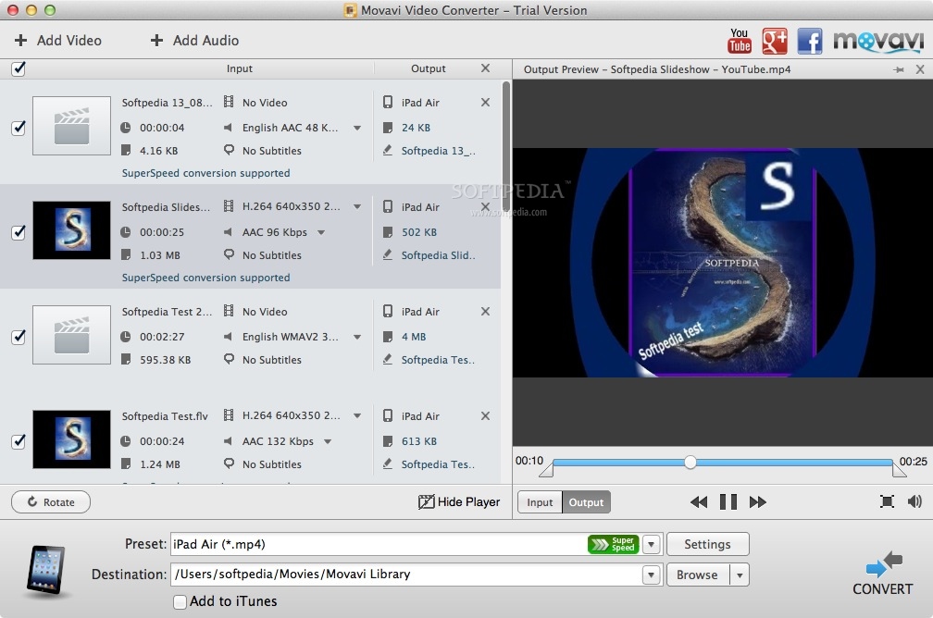Screen dimensions: 933x618
Task: Click output size icon next to 502 KB
Action: point(387,232)
